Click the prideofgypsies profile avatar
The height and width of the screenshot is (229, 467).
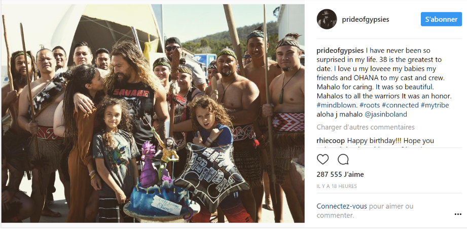(327, 19)
